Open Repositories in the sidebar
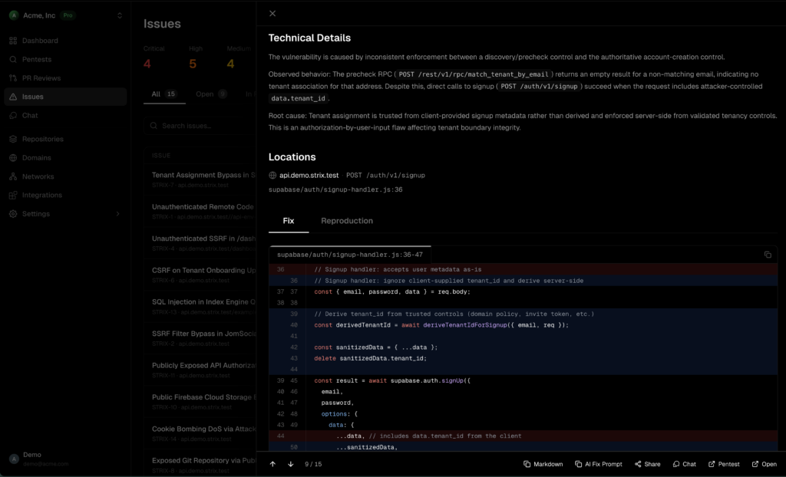The width and height of the screenshot is (786, 477). pyautogui.click(x=43, y=139)
